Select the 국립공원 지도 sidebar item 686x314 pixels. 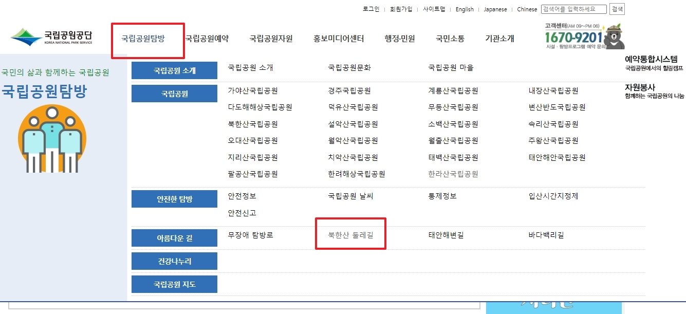[x=174, y=284]
